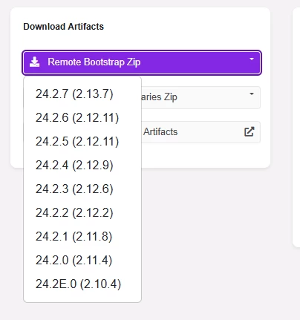Collapse the Remote Bootstrap Zip dropdown caret
The image size is (300, 320).
(x=252, y=59)
